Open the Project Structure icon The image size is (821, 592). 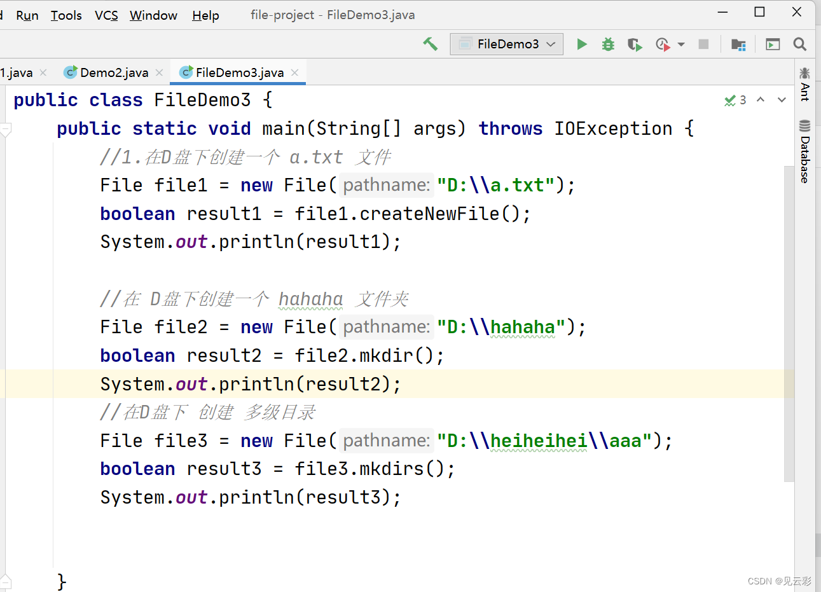738,45
